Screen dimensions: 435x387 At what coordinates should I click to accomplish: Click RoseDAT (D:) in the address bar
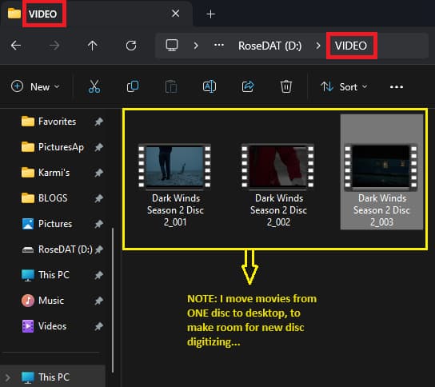click(x=269, y=46)
